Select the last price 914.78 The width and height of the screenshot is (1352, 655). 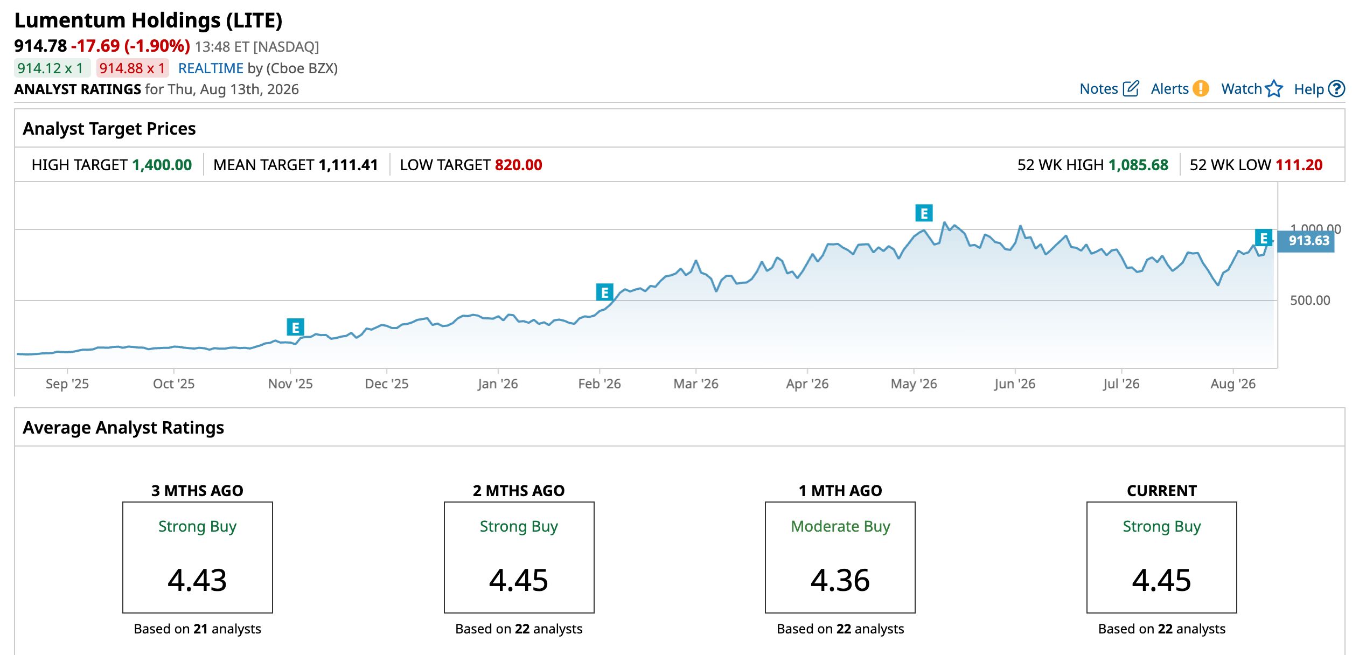(x=40, y=46)
